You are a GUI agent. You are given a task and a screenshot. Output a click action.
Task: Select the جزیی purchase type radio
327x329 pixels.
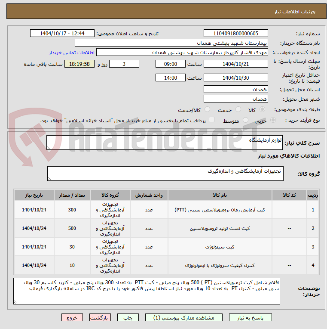coord(273,120)
